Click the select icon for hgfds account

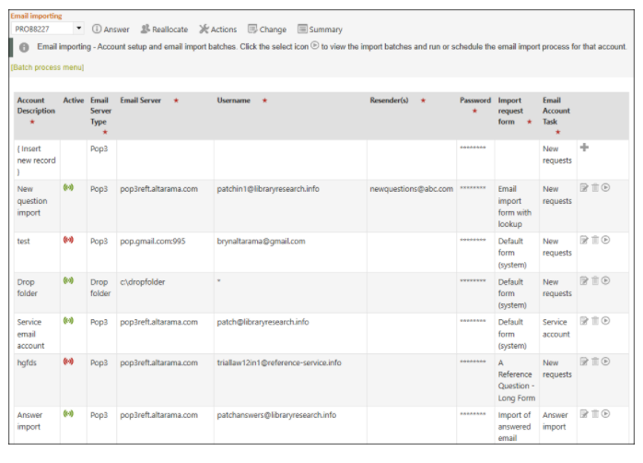coord(605,362)
